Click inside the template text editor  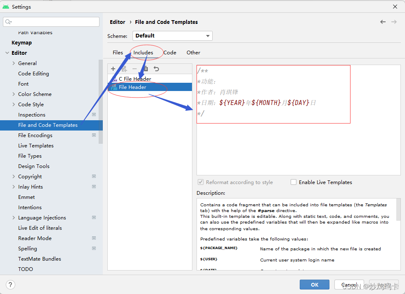tap(298, 120)
